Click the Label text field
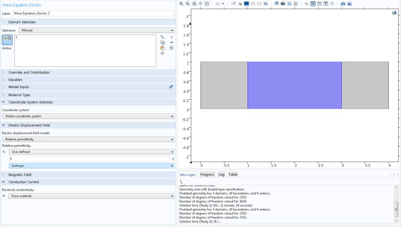This screenshot has height=227, width=401. coord(93,13)
